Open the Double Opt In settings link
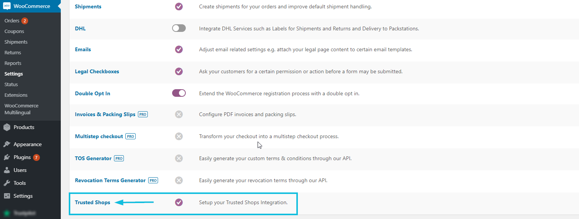 click(92, 93)
